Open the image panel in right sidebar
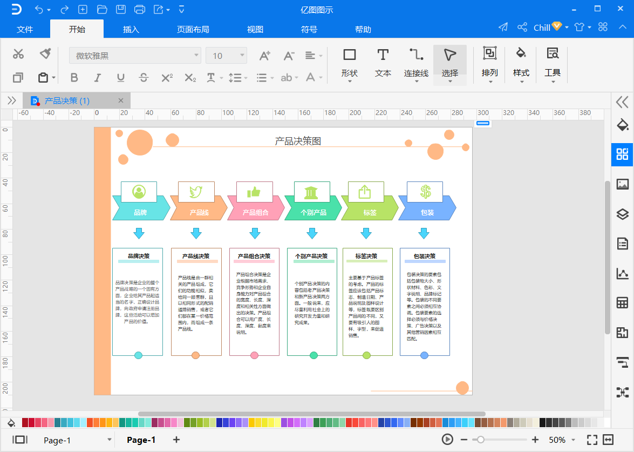The image size is (634, 452). click(622, 184)
